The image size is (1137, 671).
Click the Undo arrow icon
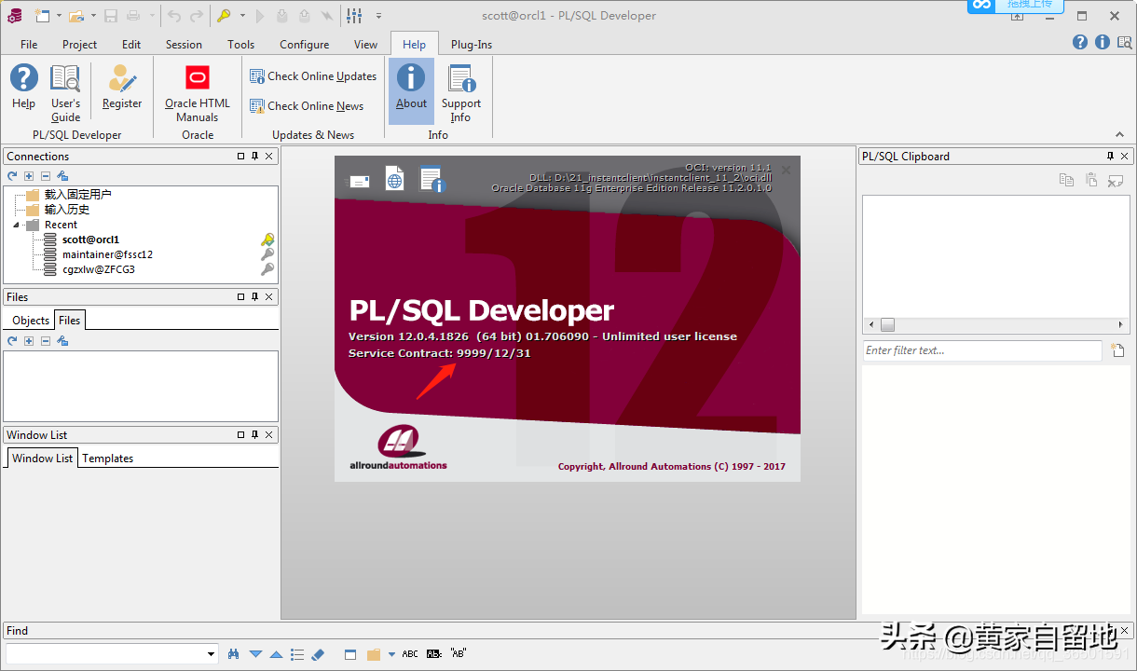(x=174, y=15)
